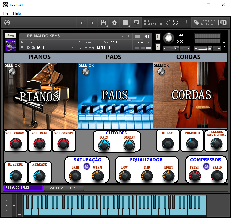Close the instrument with the X icon
The image size is (231, 218).
coord(225,34)
